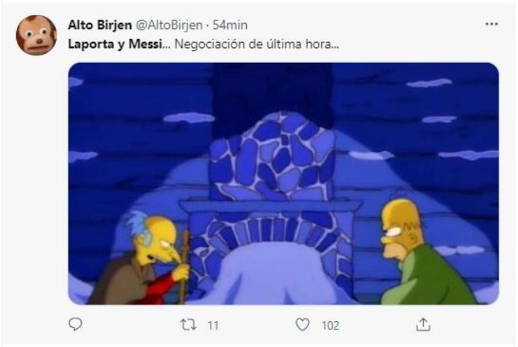View the retweet count of 11
Screen dimensions: 518x347
click(213, 326)
